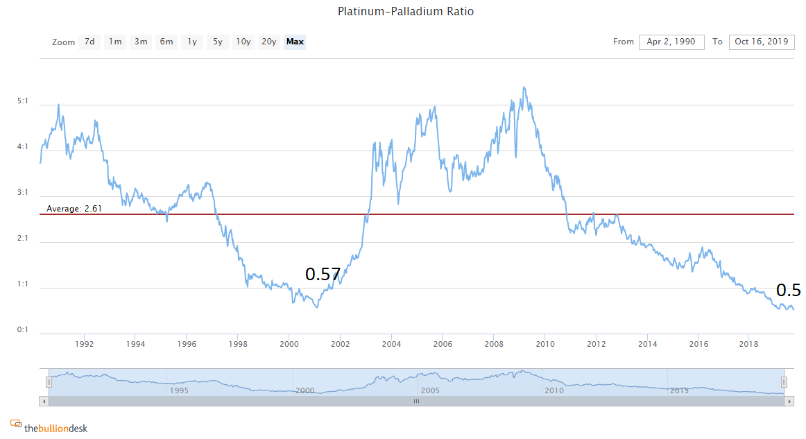
Task: Choose the 6m zoom button
Action: [x=166, y=42]
